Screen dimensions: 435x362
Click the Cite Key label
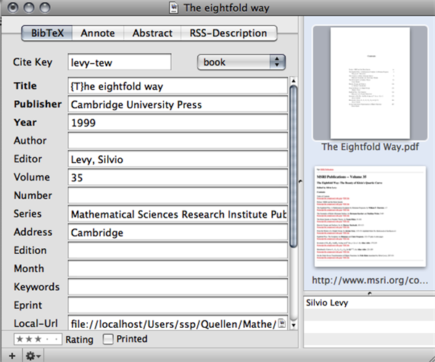click(33, 62)
